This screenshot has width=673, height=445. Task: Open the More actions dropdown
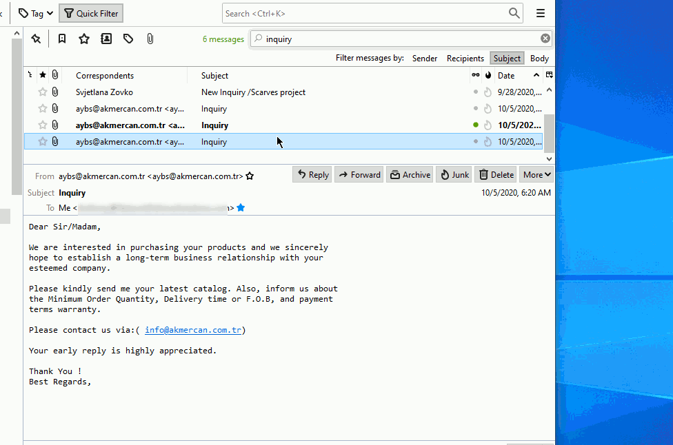(536, 174)
